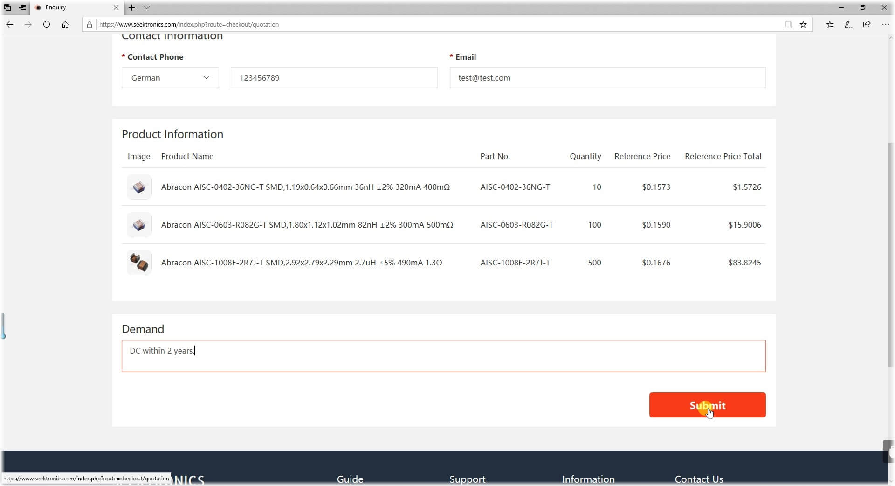Click the browser forward arrow

pyautogui.click(x=28, y=25)
